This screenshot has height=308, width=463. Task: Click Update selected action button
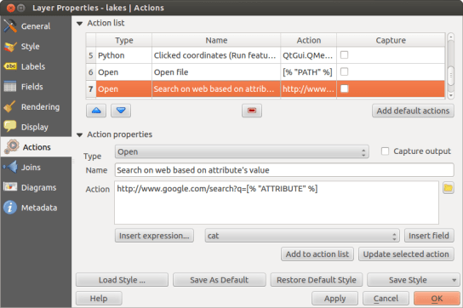[406, 254]
